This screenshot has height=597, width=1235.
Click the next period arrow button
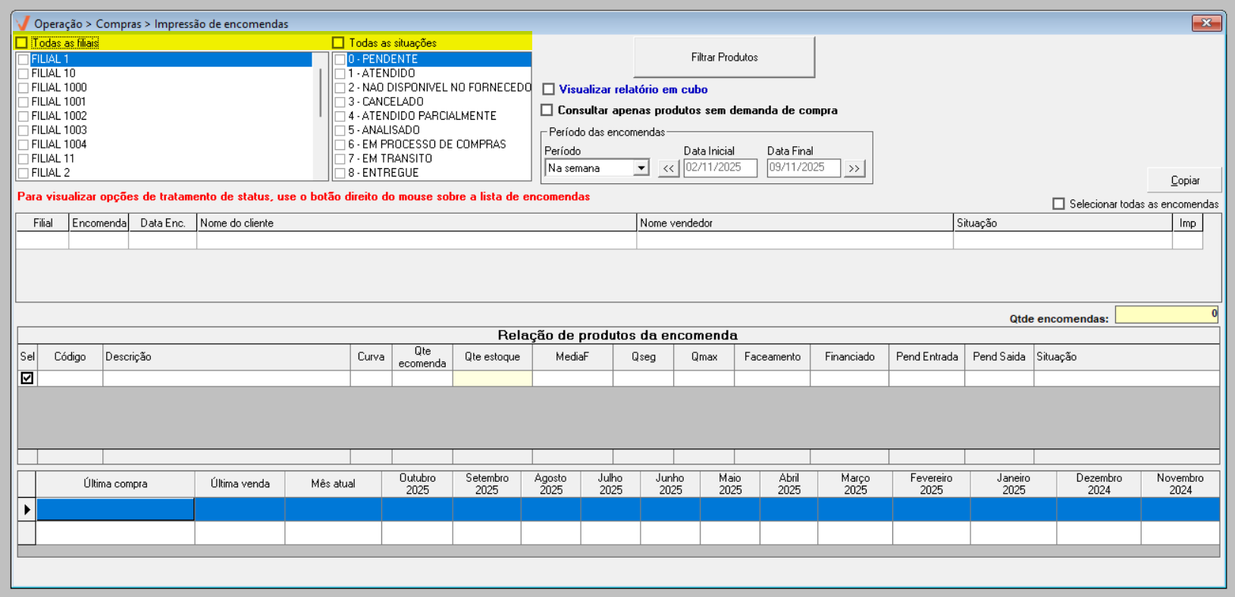pos(854,168)
